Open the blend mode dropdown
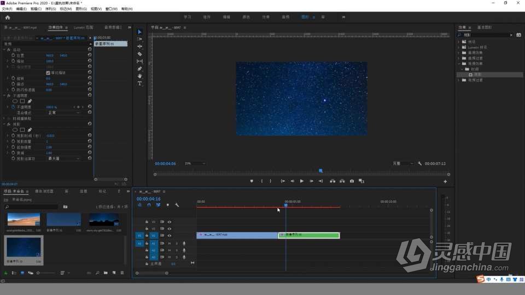 pos(63,113)
